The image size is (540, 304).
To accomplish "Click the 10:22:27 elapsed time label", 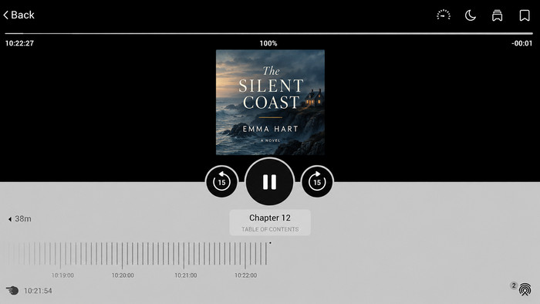I will point(19,43).
